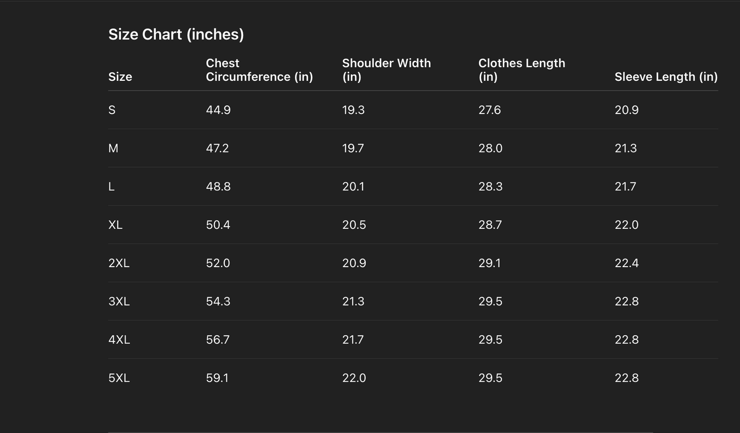Select the Chest Circumference column header

click(259, 70)
